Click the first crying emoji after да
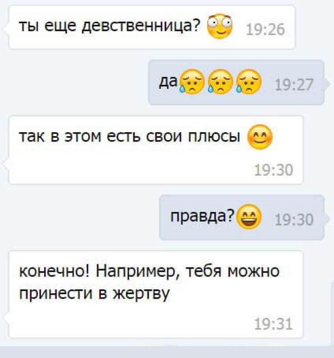The height and width of the screenshot is (358, 334). (192, 82)
